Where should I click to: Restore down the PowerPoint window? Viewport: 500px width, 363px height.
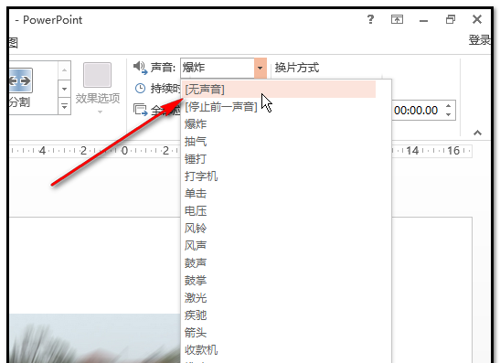451,20
